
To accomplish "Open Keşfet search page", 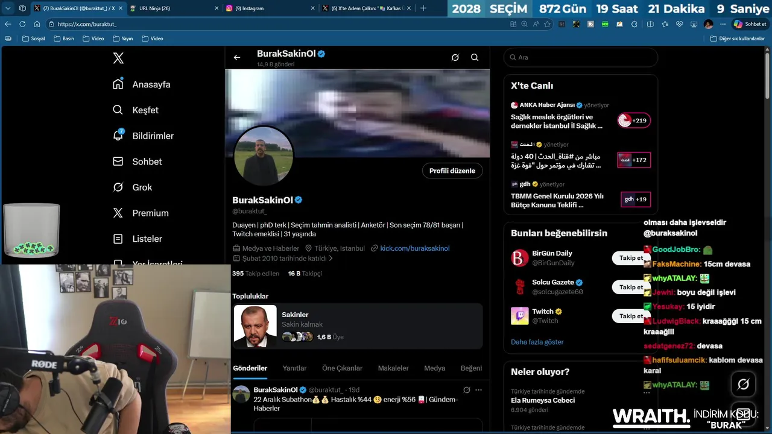I will tap(136, 110).
